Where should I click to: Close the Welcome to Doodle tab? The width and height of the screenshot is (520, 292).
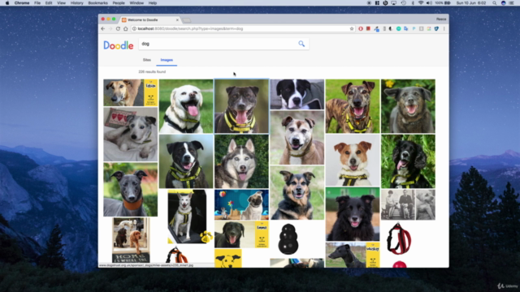pyautogui.click(x=177, y=19)
